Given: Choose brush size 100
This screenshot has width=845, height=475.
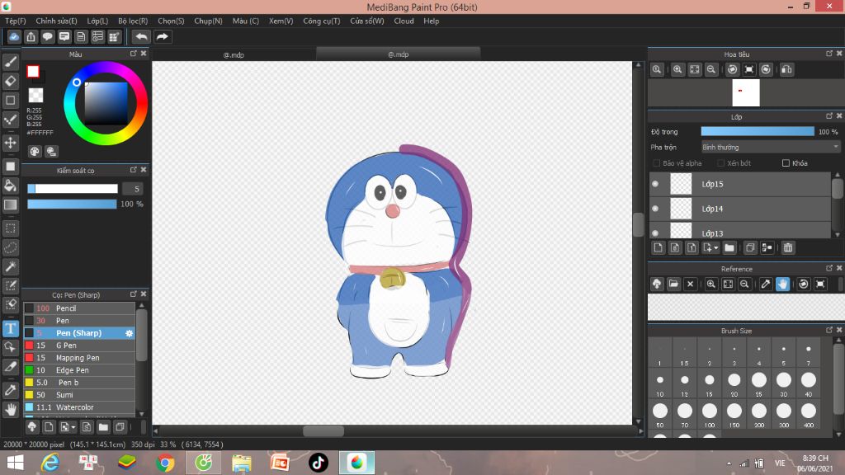Looking at the screenshot, I should (709, 414).
